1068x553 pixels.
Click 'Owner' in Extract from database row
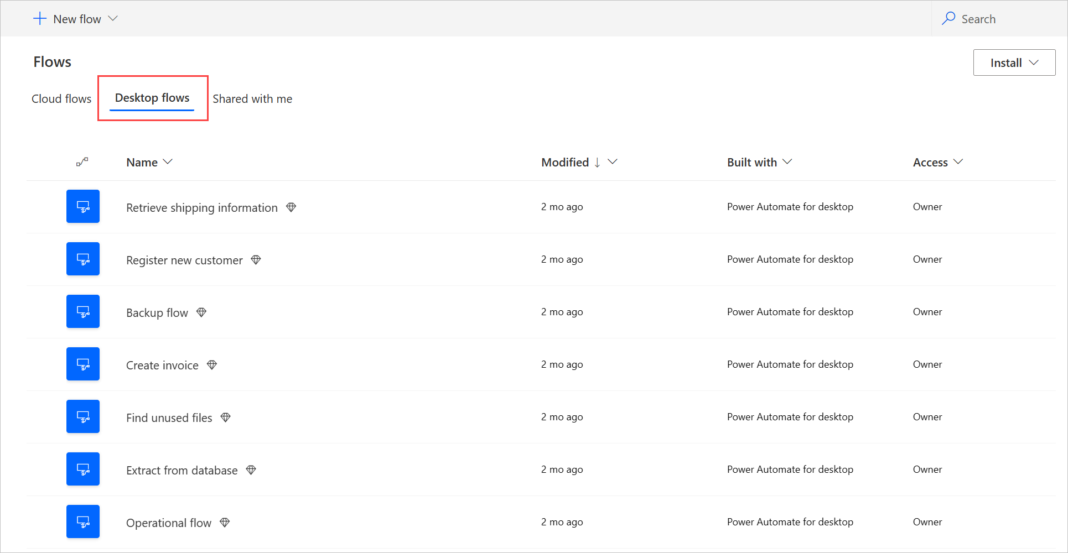(927, 469)
